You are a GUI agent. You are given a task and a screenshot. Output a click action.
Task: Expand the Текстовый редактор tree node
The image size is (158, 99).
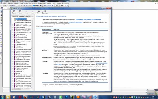(13, 44)
